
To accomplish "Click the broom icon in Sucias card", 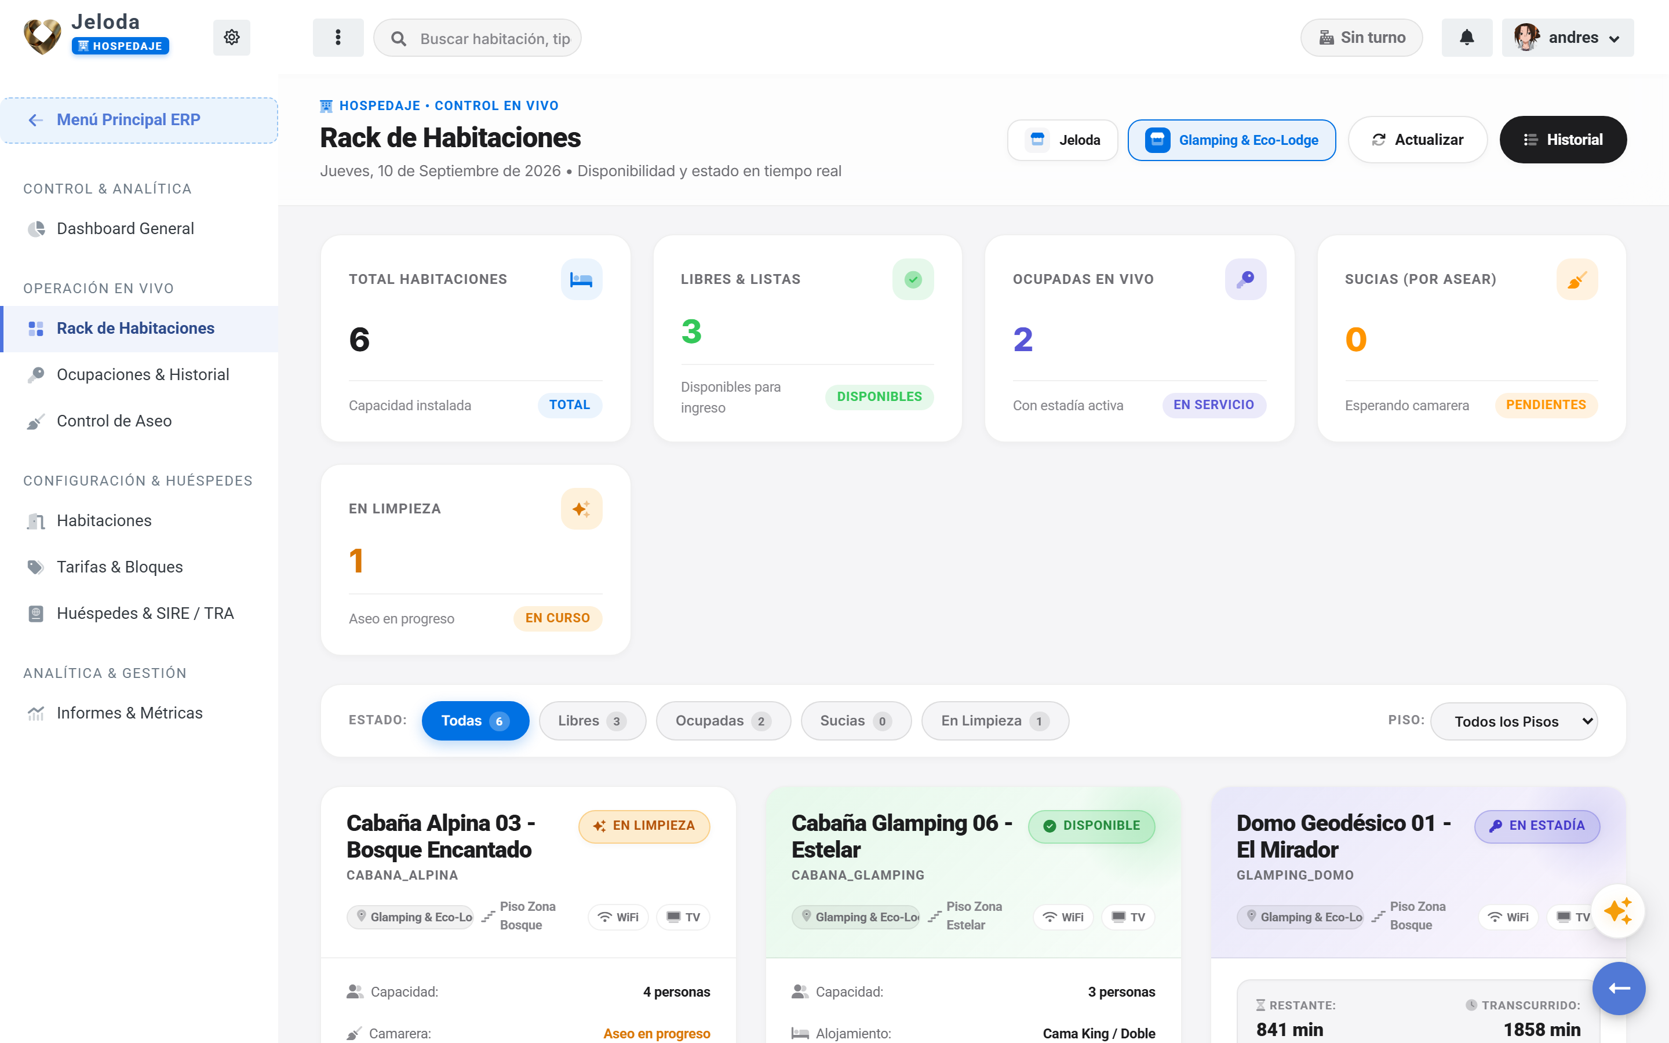I will (x=1577, y=279).
